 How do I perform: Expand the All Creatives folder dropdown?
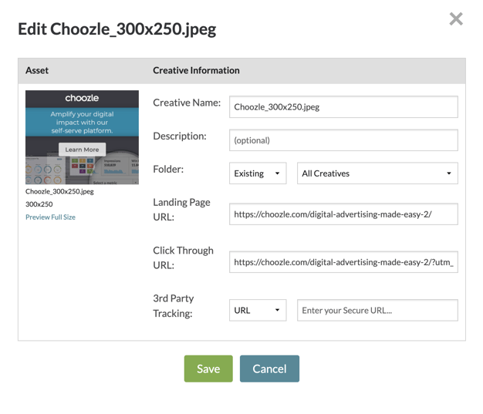(377, 173)
